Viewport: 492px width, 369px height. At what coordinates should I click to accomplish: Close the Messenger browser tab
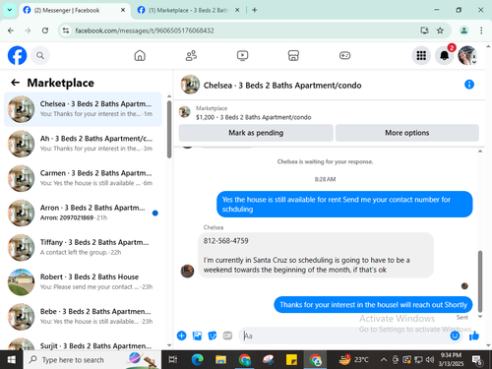[x=123, y=10]
